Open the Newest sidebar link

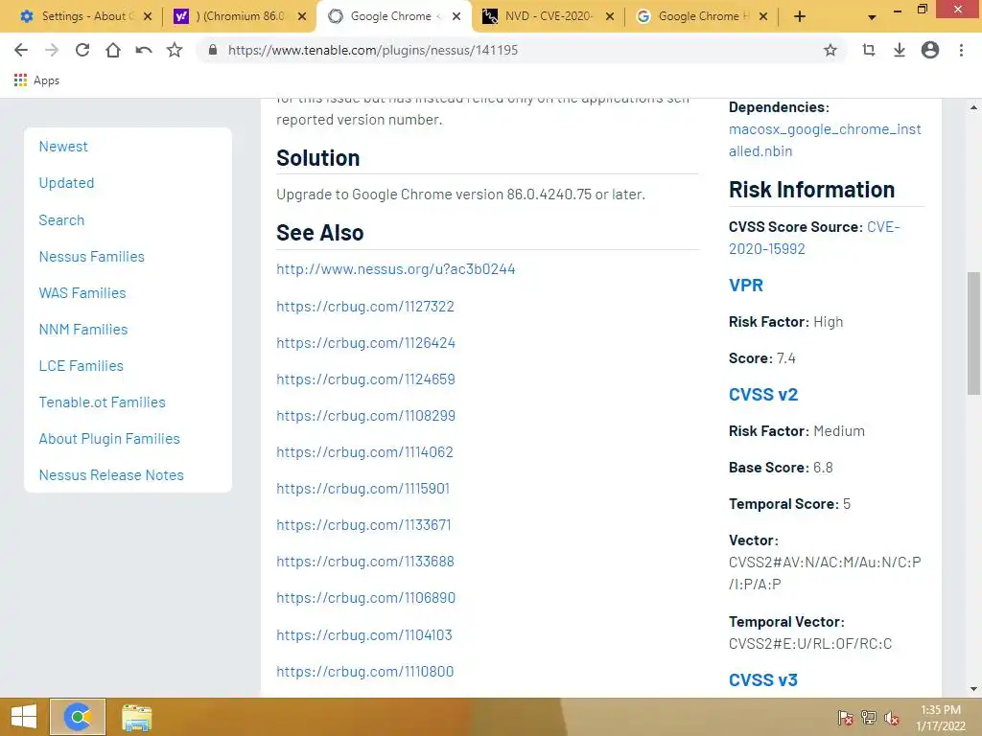pos(63,147)
